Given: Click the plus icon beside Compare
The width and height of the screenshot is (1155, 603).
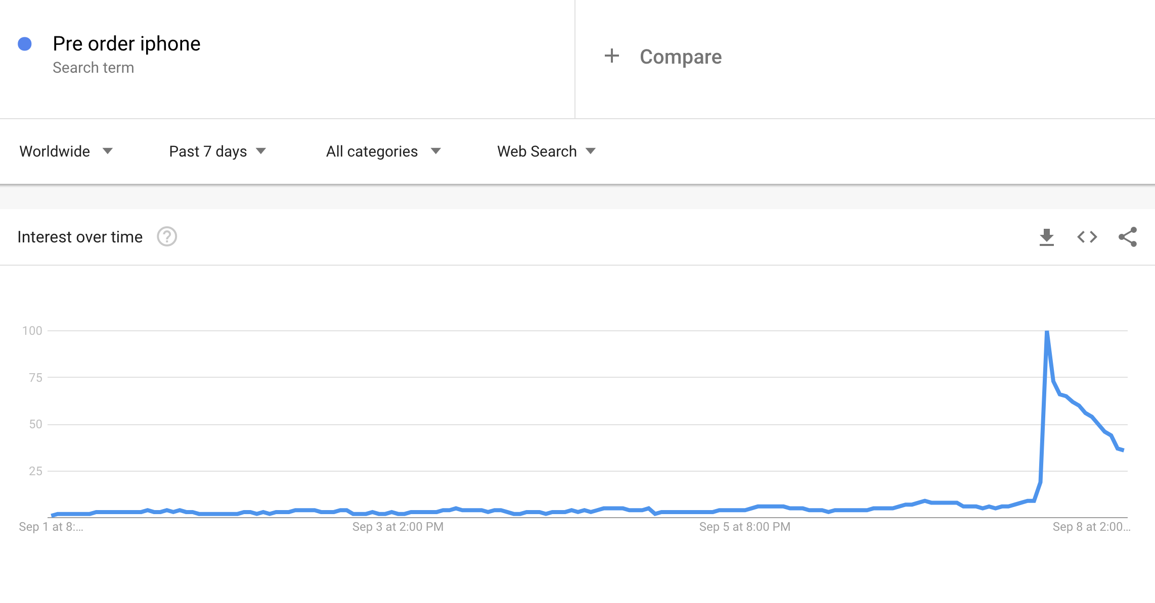Looking at the screenshot, I should pyautogui.click(x=612, y=56).
